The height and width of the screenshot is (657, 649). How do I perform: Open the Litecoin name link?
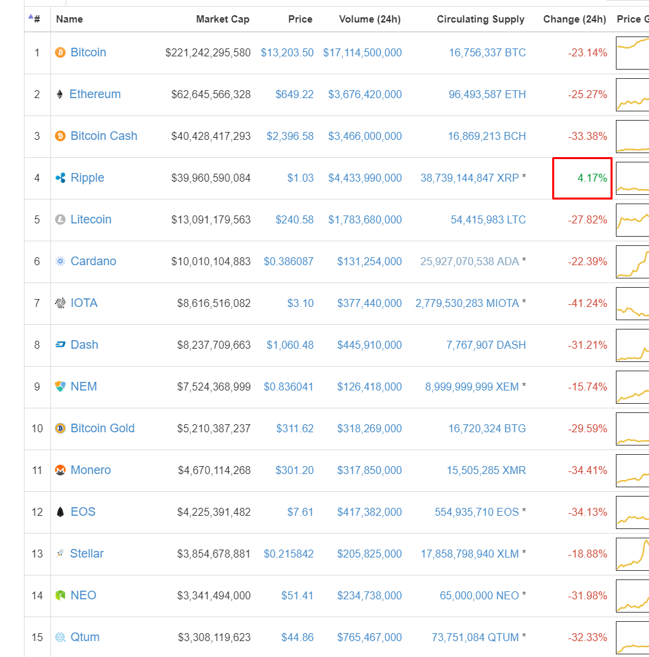(91, 219)
